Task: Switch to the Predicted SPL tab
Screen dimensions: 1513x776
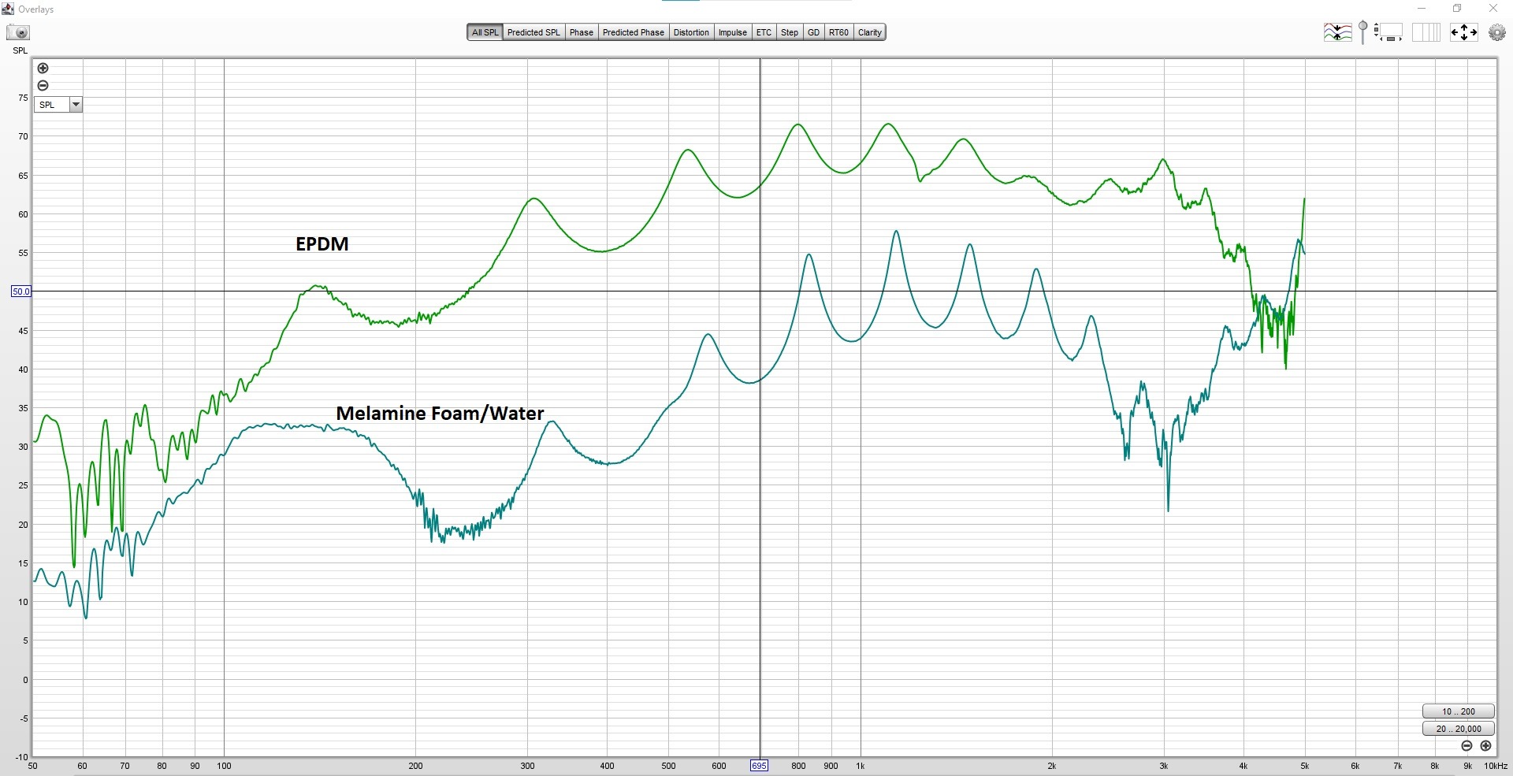Action: coord(533,32)
